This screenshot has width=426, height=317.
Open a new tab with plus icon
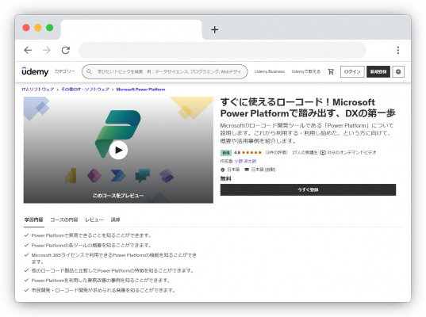(x=215, y=29)
